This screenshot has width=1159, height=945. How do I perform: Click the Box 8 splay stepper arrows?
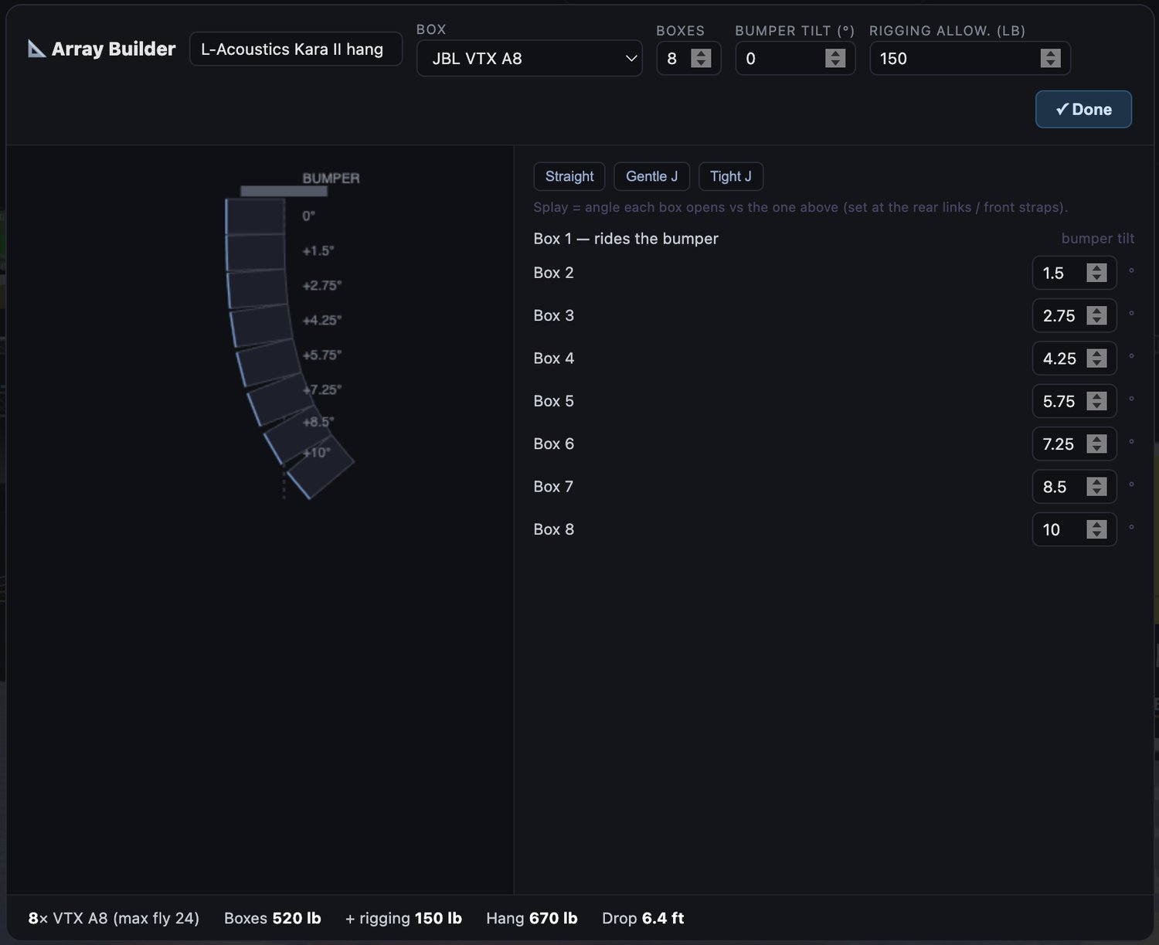coord(1096,529)
